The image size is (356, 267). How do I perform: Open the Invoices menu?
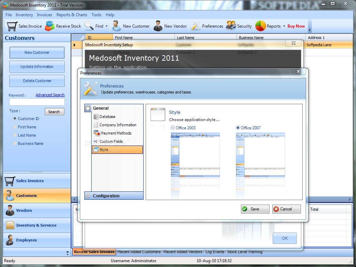point(44,15)
